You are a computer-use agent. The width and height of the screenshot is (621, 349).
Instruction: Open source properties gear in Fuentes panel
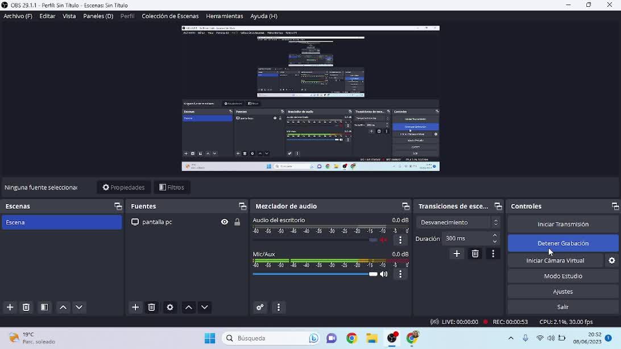pos(169,307)
